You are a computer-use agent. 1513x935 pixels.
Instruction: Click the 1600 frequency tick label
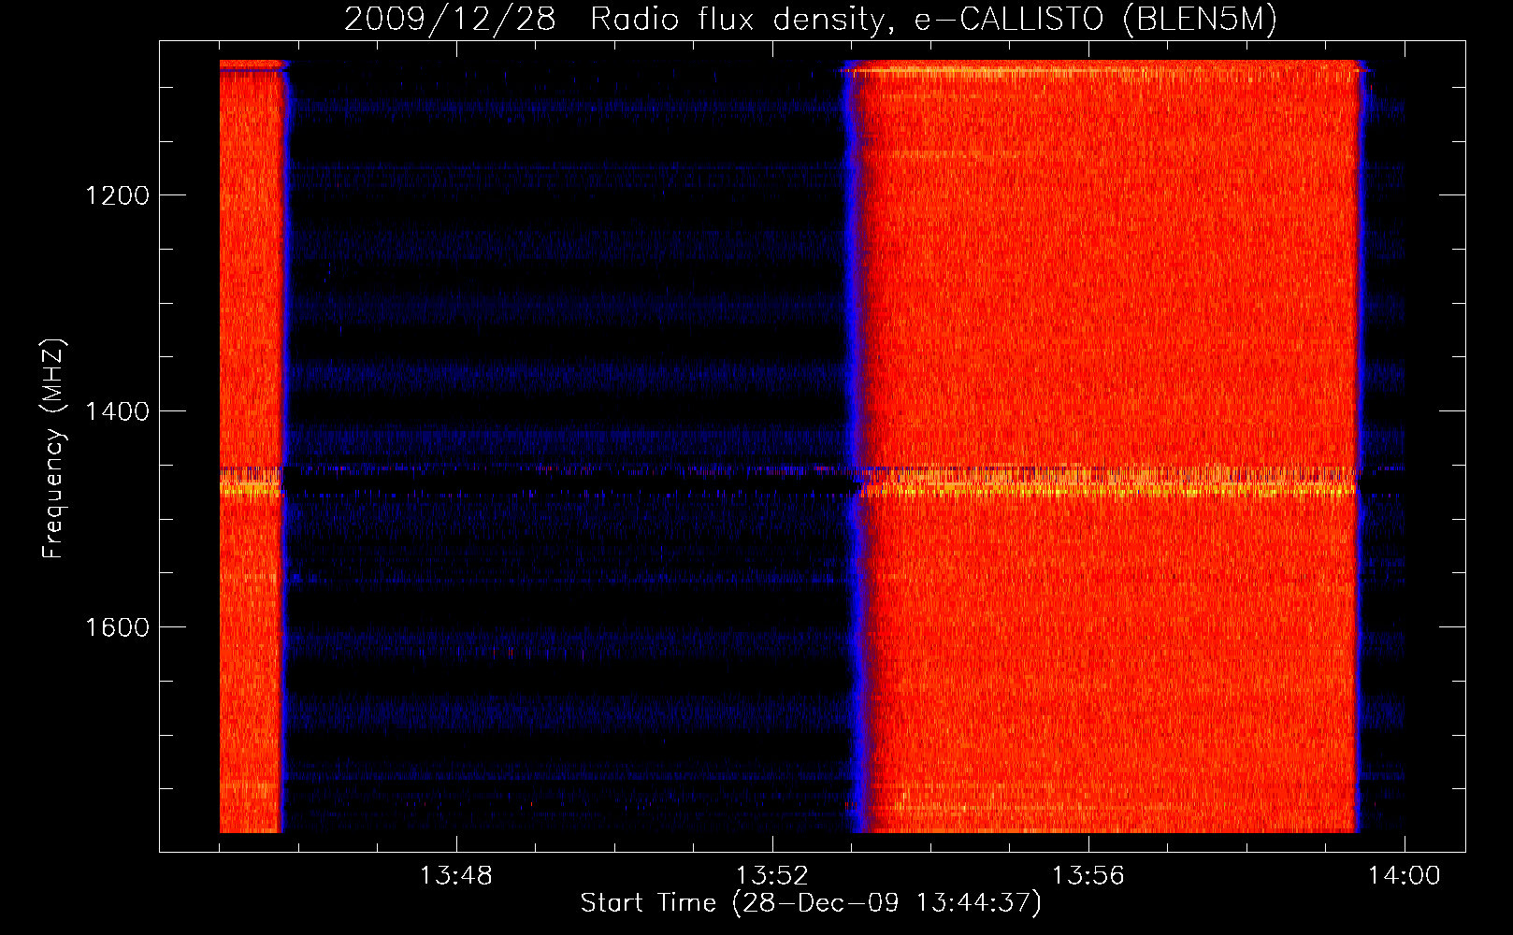117,626
